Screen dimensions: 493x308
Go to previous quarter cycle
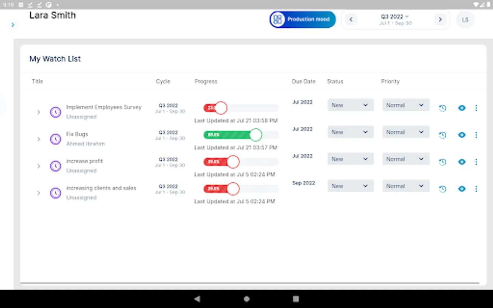click(351, 20)
